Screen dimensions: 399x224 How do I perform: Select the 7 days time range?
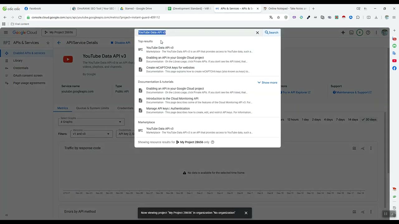[x=340, y=119]
